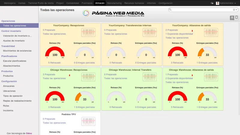Open Ajustes de inventario

tap(14, 41)
